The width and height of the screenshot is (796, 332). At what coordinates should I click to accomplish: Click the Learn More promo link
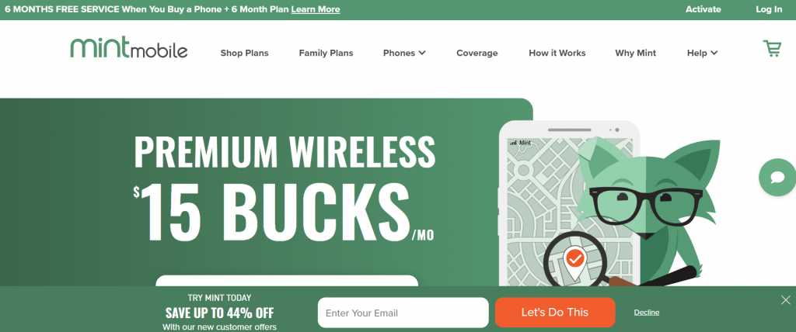click(316, 9)
